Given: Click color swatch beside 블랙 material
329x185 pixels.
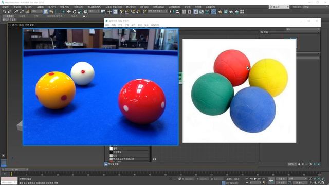Looking at the screenshot, I should pyautogui.click(x=111, y=149).
